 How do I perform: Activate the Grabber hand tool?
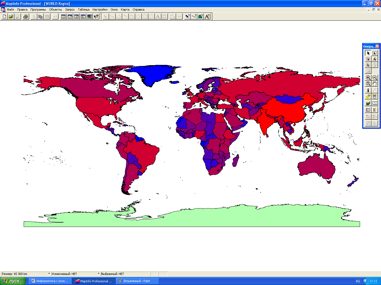[375, 84]
